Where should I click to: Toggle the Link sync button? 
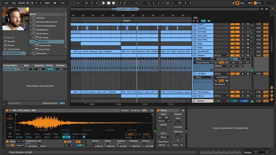(6, 3)
